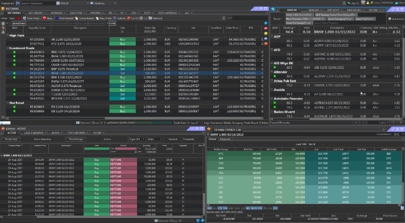This screenshot has height=223, width=405.
Task: Click the Create Basket icon
Action: (x=87, y=18)
